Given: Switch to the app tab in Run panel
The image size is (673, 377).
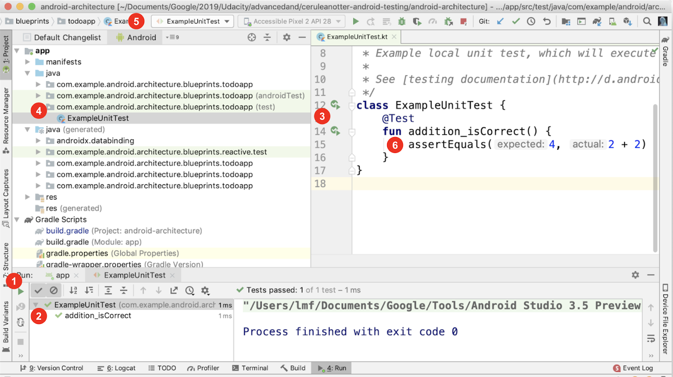Looking at the screenshot, I should click(62, 275).
